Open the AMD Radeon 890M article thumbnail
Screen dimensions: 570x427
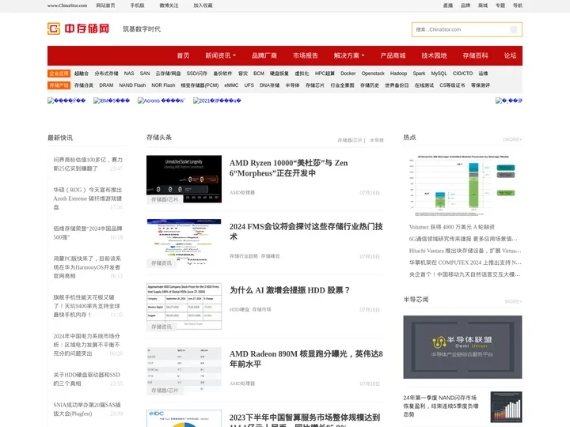coord(184,370)
